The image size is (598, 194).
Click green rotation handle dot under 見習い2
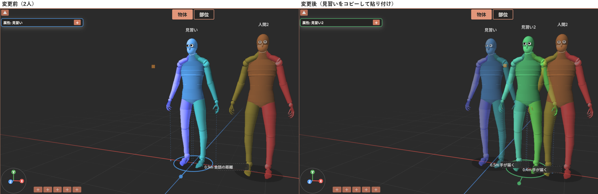click(x=519, y=183)
